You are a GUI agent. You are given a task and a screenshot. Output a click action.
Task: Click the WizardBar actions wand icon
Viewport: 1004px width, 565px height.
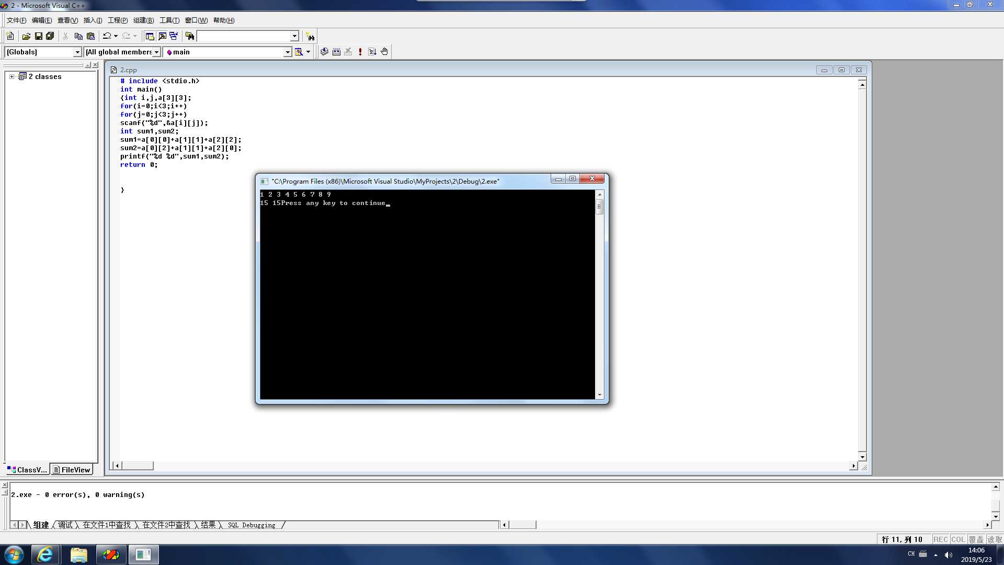[x=299, y=52]
